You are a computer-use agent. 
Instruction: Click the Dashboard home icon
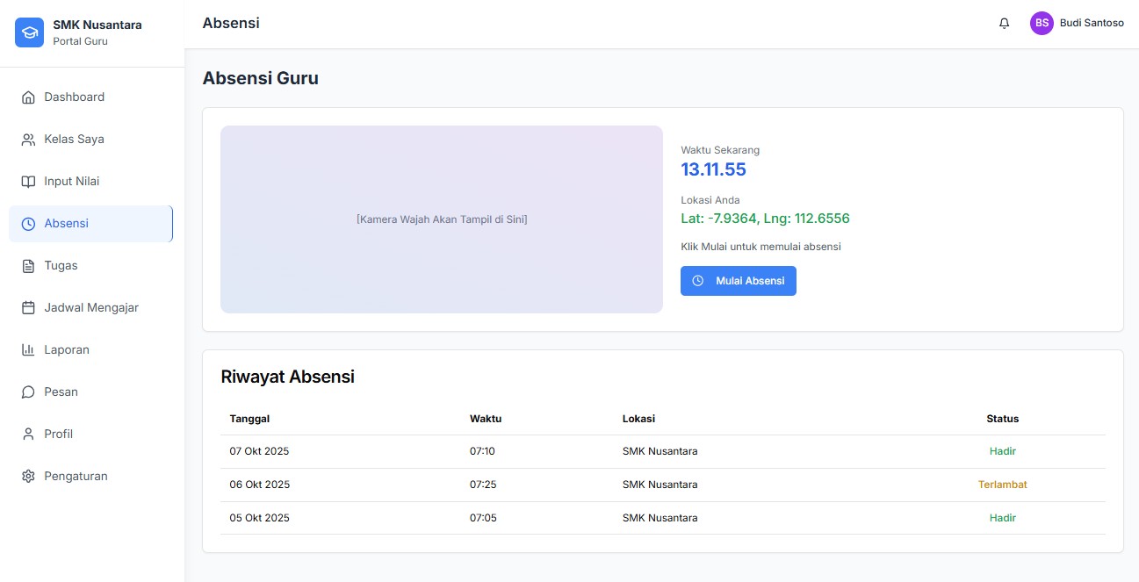click(28, 97)
